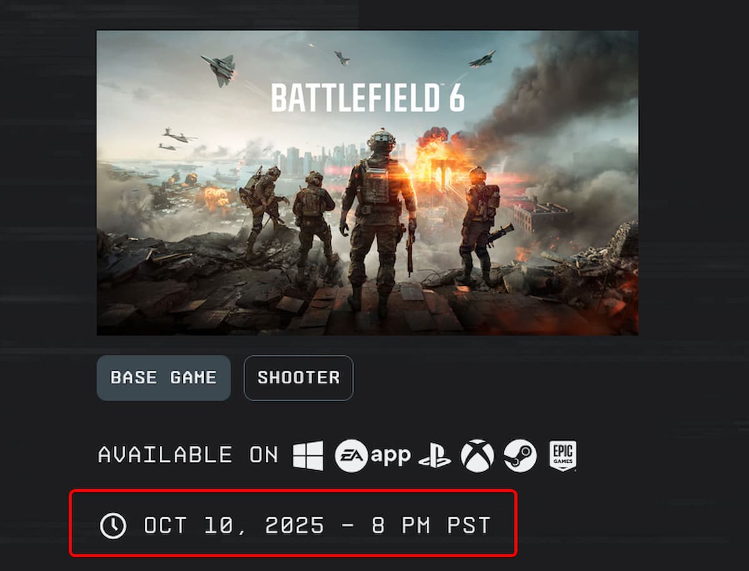Viewport: 749px width, 571px height.
Task: Click the PlayStation platform logo
Action: coord(434,456)
